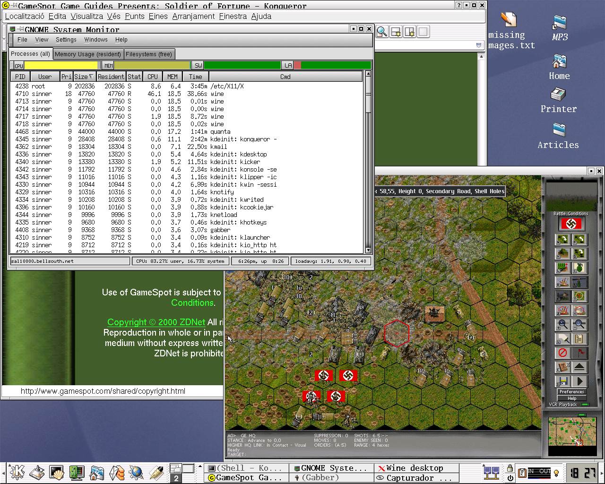Image resolution: width=605 pixels, height=484 pixels.
Task: Open Settings menu in GNOME System Monitor
Action: (x=66, y=40)
